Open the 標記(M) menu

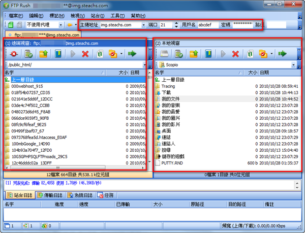click(x=57, y=16)
